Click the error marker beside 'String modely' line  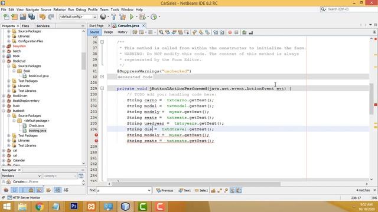point(96,135)
